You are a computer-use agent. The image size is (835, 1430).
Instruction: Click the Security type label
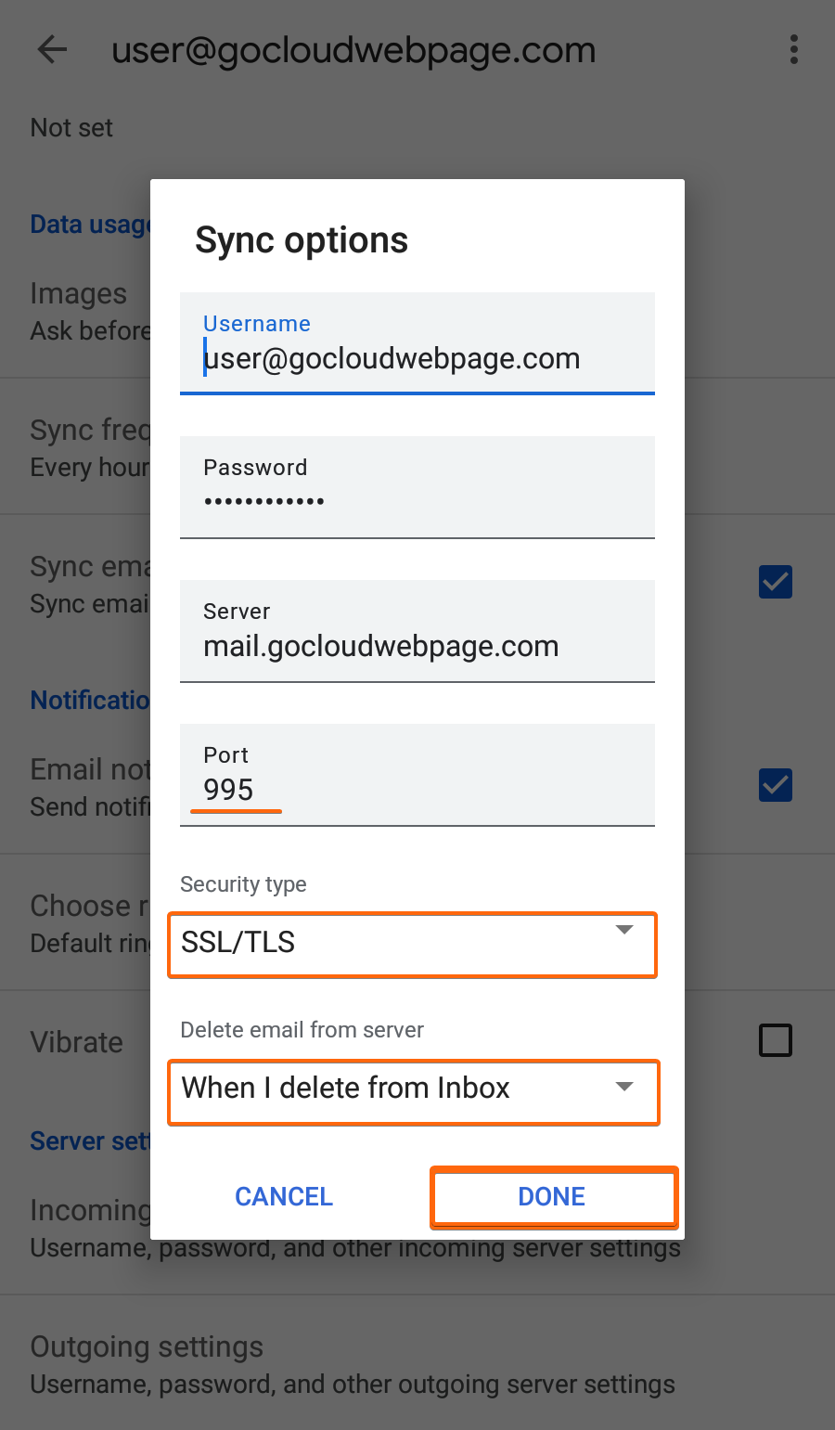243,884
